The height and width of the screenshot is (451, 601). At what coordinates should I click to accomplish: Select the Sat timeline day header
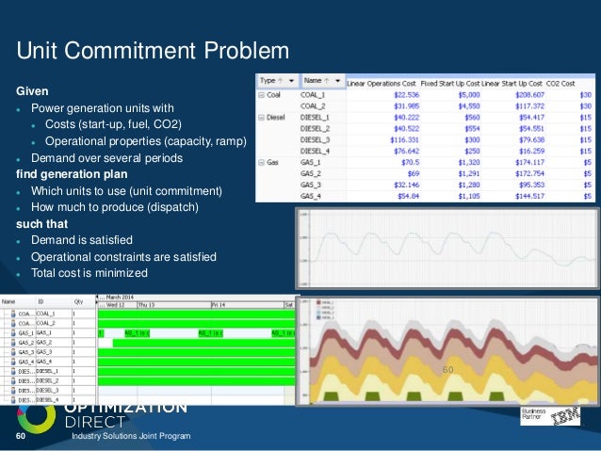(289, 305)
